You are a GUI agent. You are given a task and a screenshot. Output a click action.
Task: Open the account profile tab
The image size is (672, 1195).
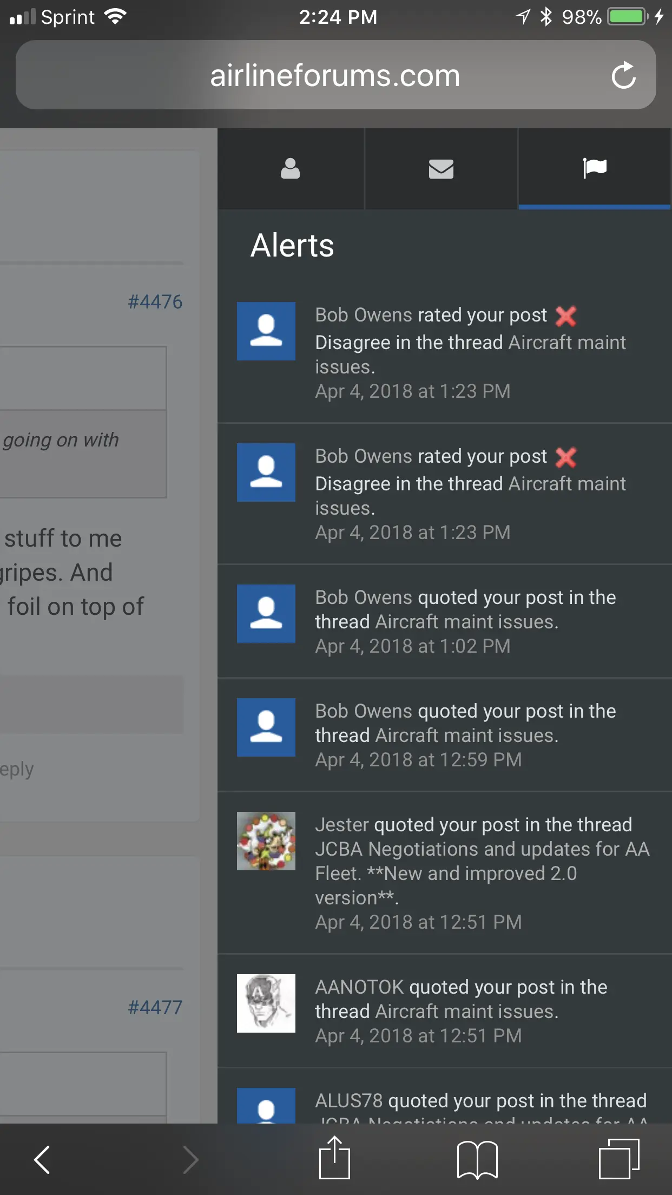click(291, 168)
